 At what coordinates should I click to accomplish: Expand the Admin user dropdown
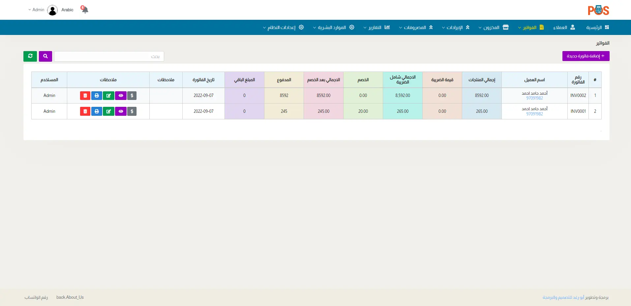(37, 10)
